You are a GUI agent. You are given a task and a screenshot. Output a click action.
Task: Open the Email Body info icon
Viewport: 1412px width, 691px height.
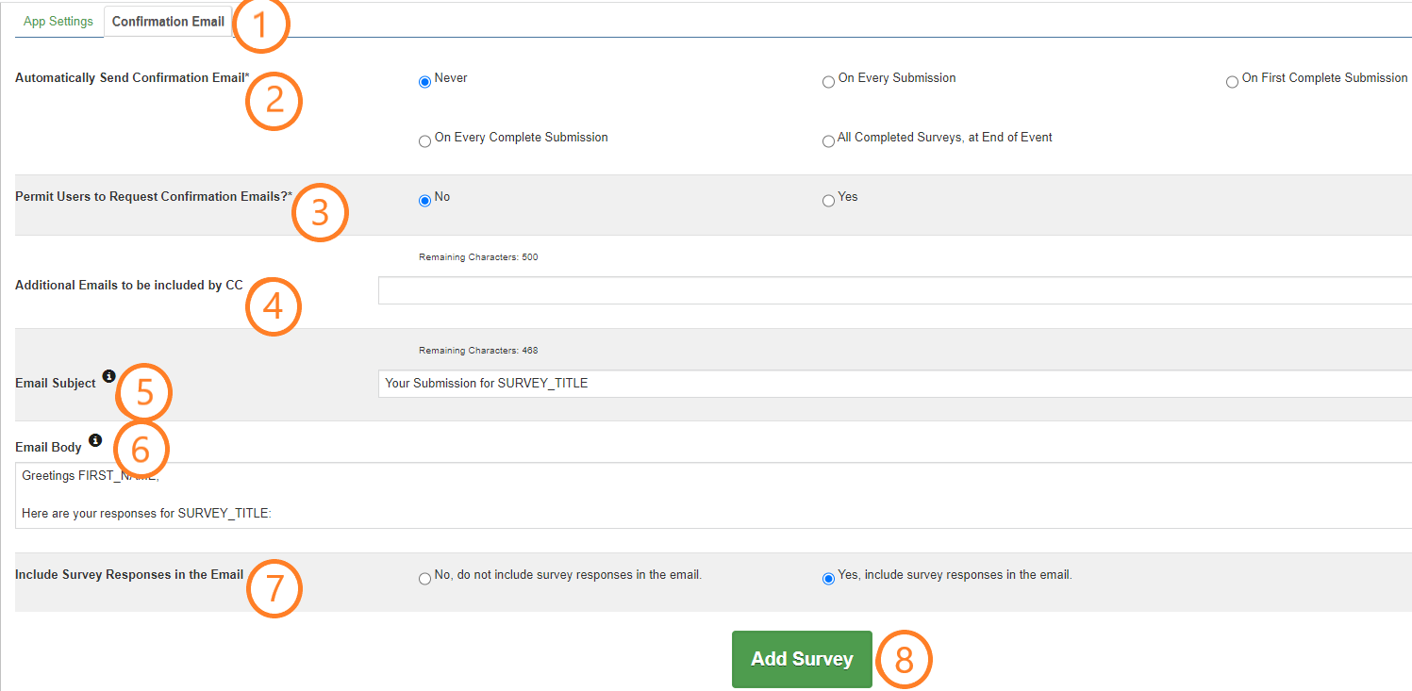click(94, 440)
